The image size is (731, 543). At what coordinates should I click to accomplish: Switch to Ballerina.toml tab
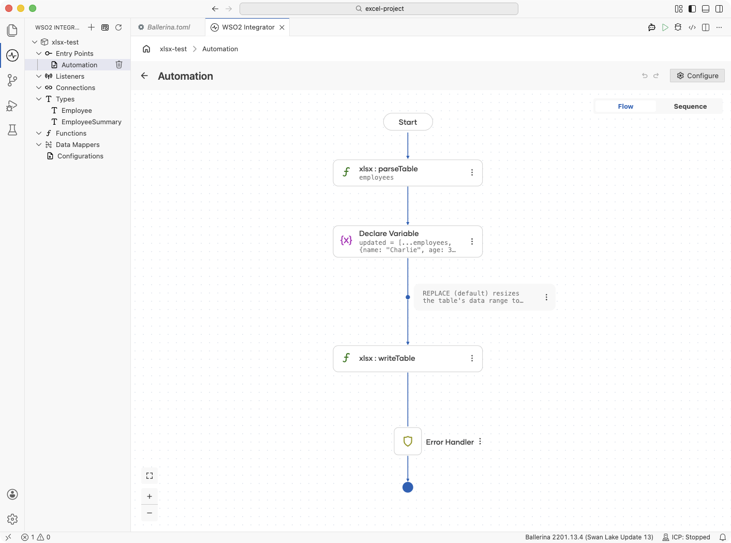[168, 27]
